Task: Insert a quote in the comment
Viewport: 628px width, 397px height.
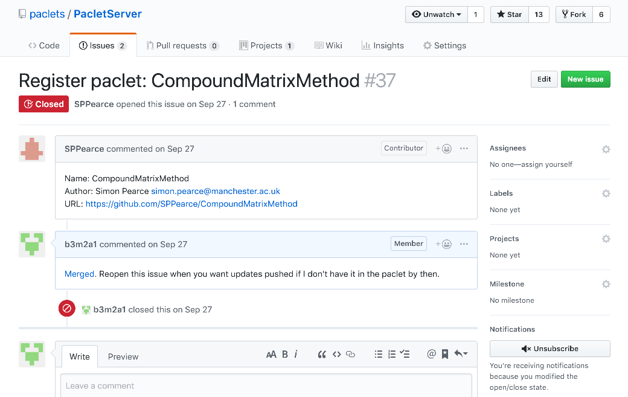Action: coord(322,354)
